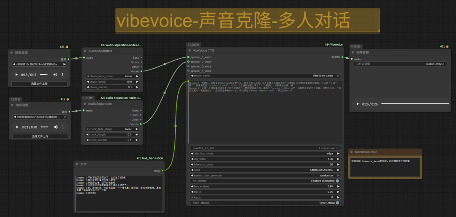Click upload file button in node #19
The image size is (456, 217).
[40, 136]
